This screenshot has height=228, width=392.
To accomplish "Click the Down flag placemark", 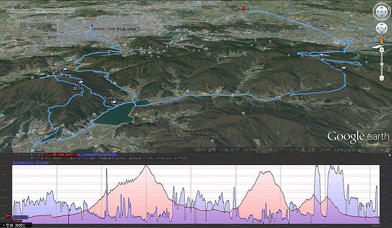I will (x=65, y=70).
